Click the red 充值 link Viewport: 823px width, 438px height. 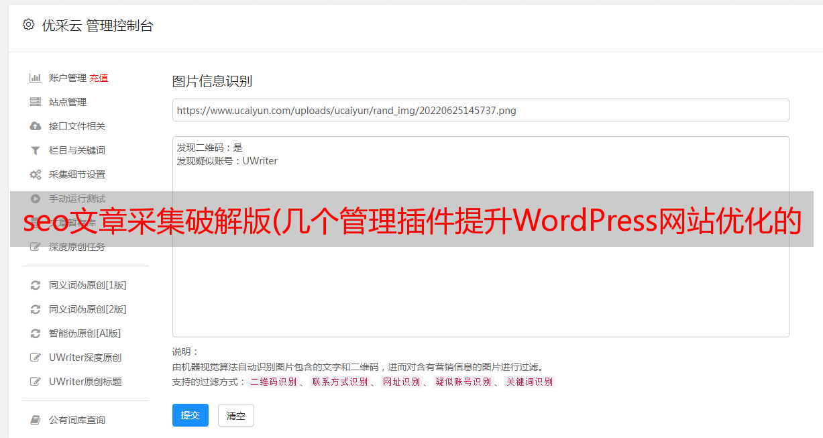[x=99, y=78]
